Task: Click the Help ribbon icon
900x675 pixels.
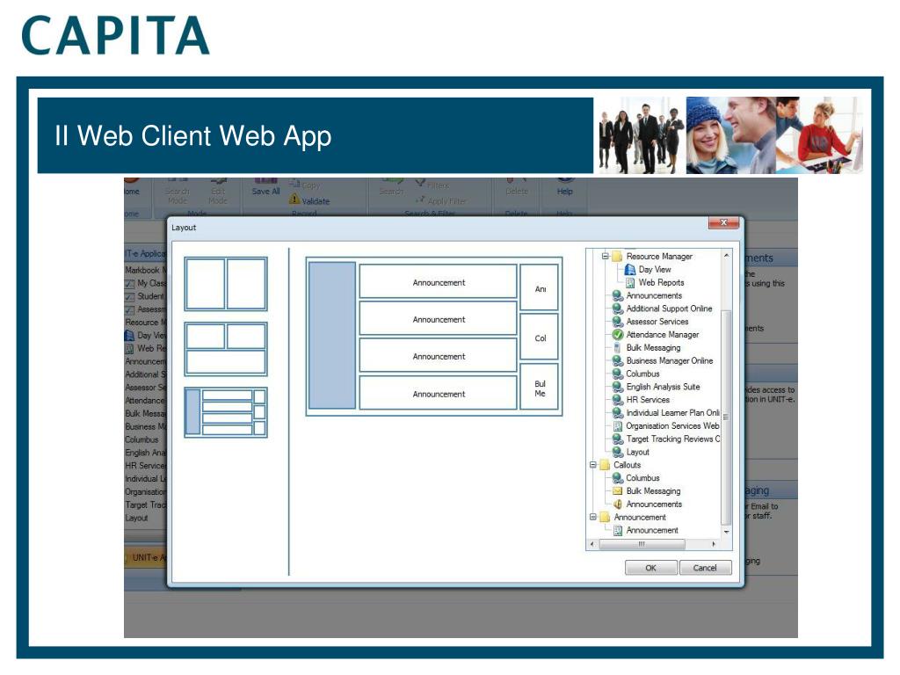Action: [565, 180]
